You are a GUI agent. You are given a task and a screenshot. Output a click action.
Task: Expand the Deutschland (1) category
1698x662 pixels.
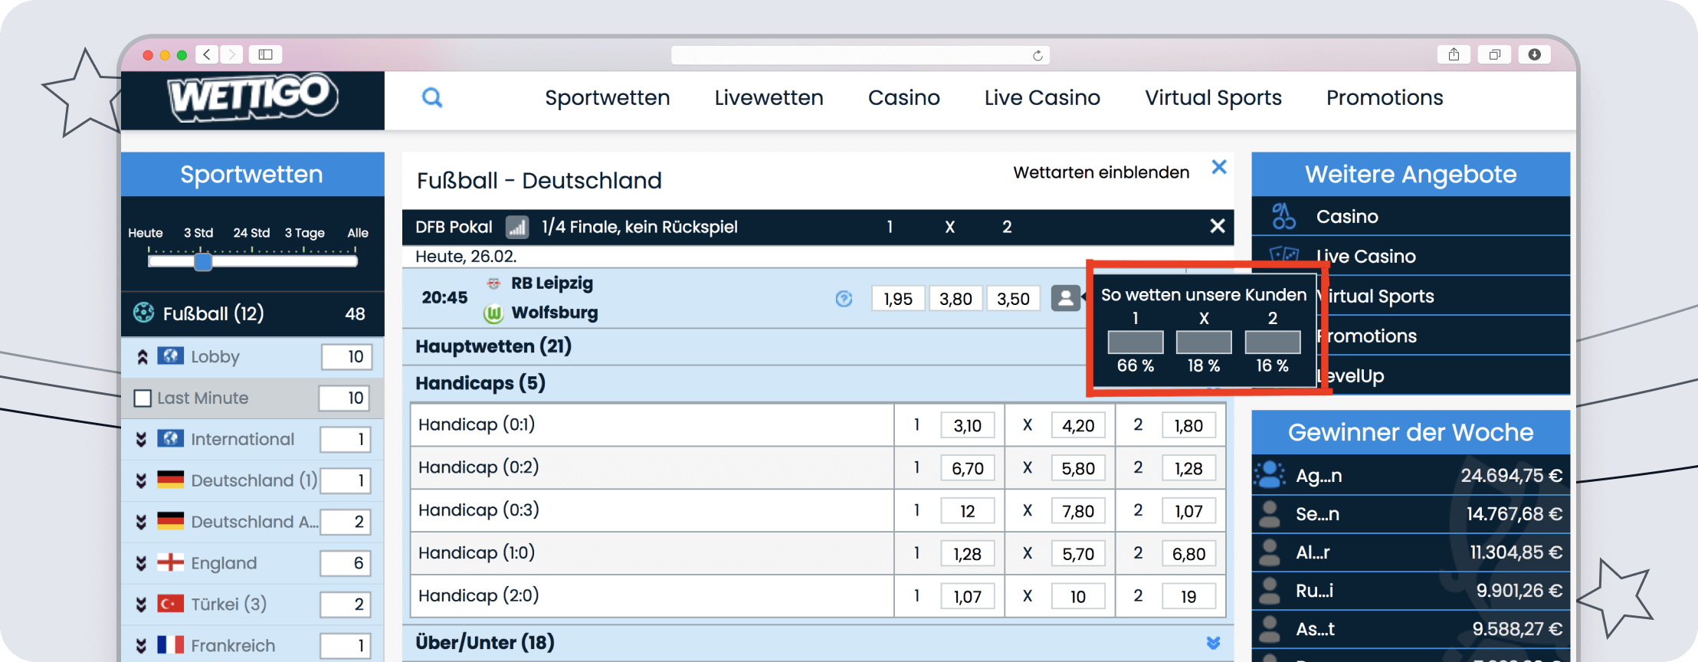(141, 480)
